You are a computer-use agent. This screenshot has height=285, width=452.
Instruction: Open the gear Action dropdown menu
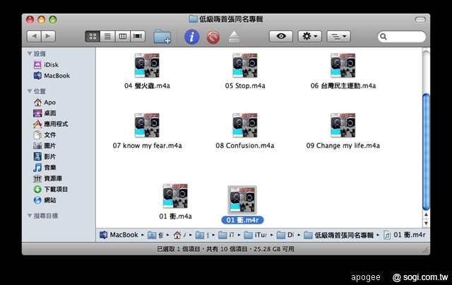pyautogui.click(x=310, y=36)
